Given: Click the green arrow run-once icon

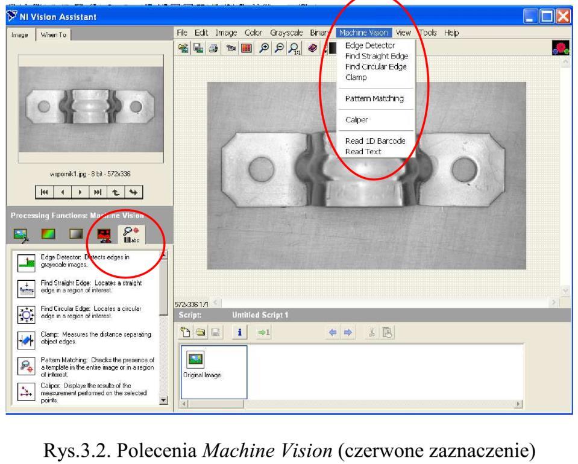Looking at the screenshot, I should point(263,333).
